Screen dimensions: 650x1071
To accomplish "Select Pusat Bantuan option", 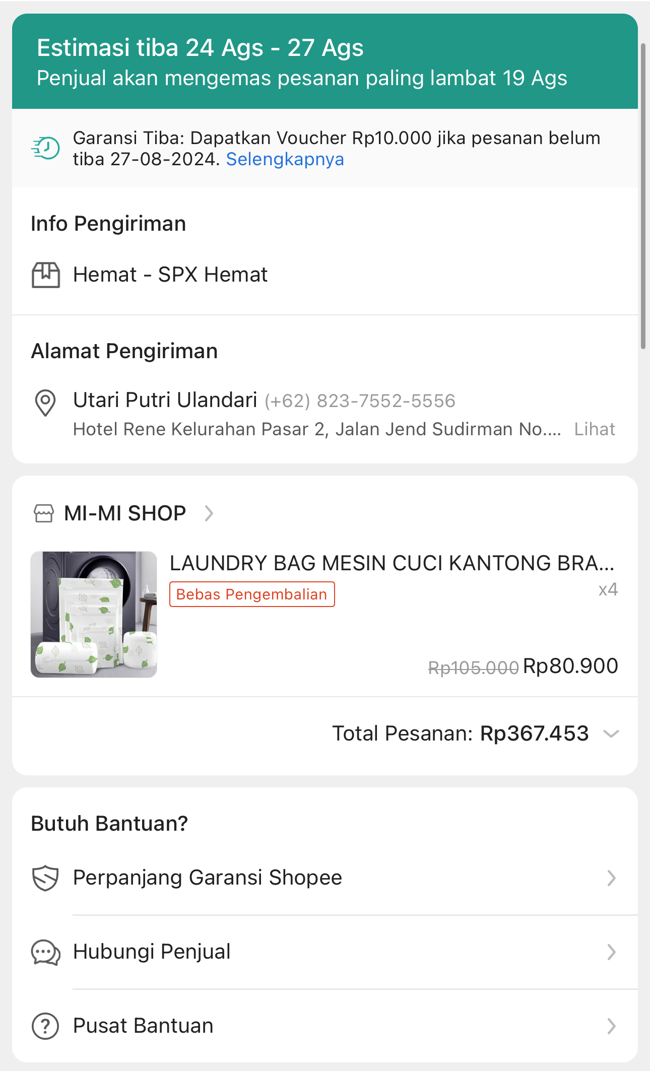I will pos(143,1026).
